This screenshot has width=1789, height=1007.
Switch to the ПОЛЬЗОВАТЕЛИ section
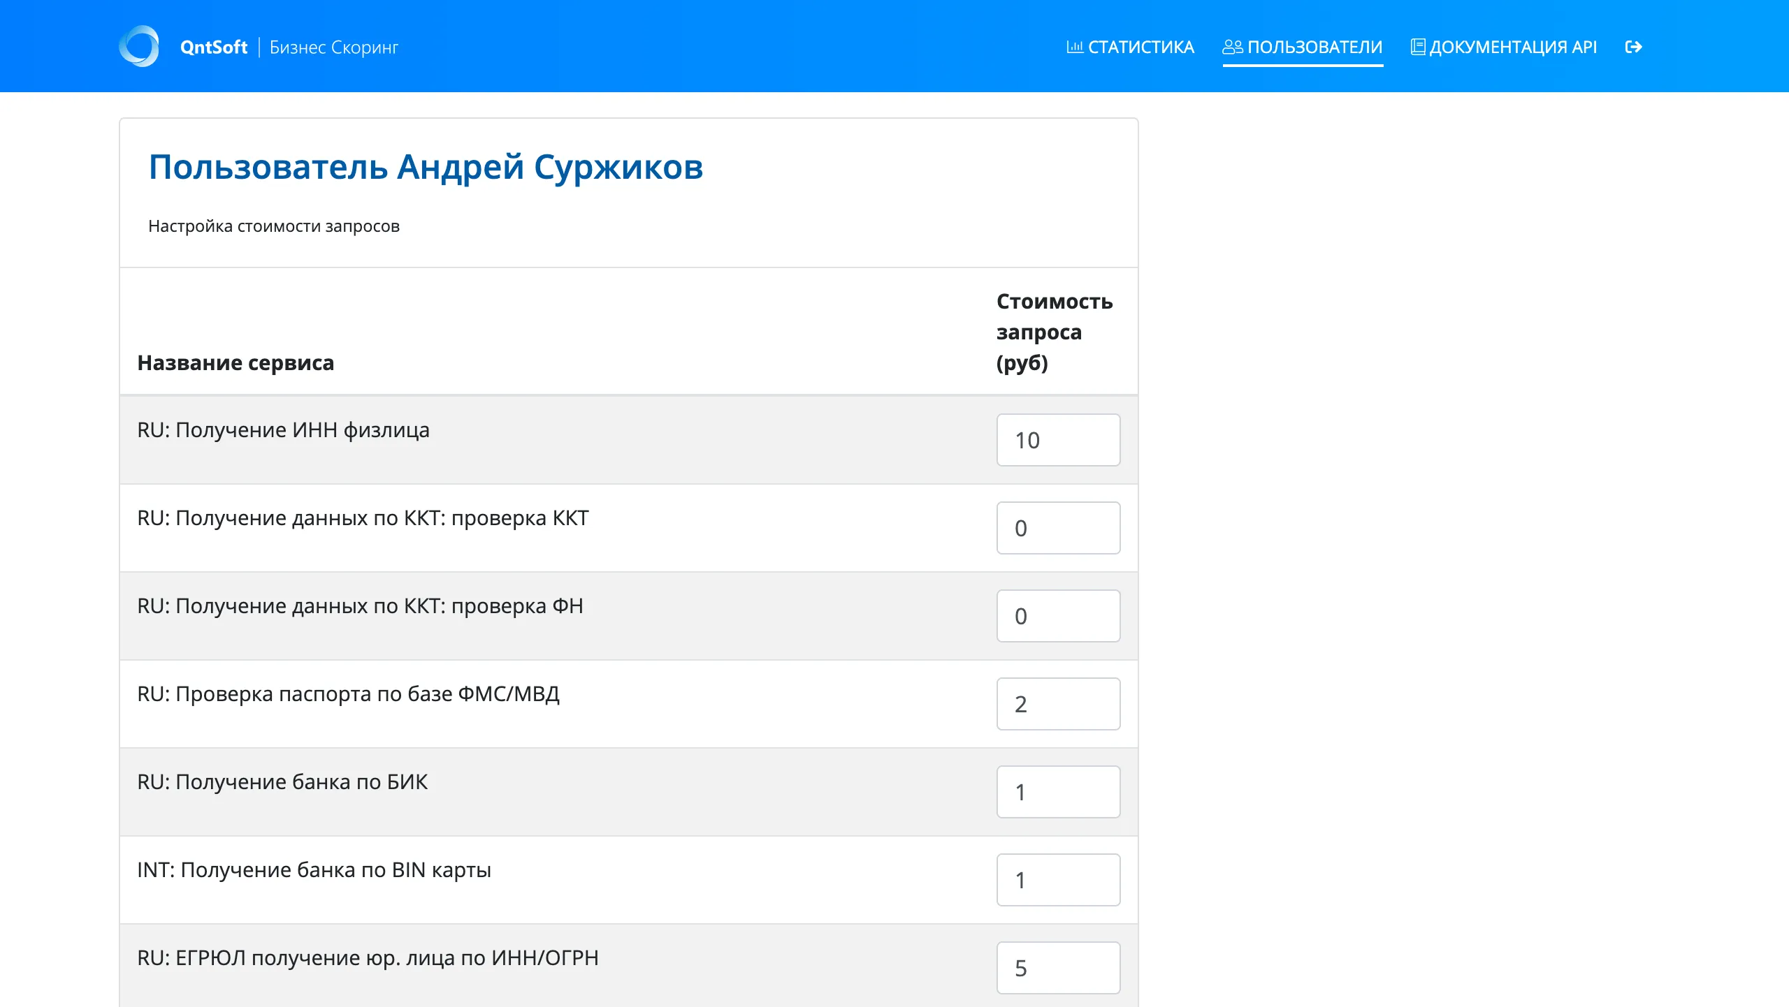[1314, 47]
